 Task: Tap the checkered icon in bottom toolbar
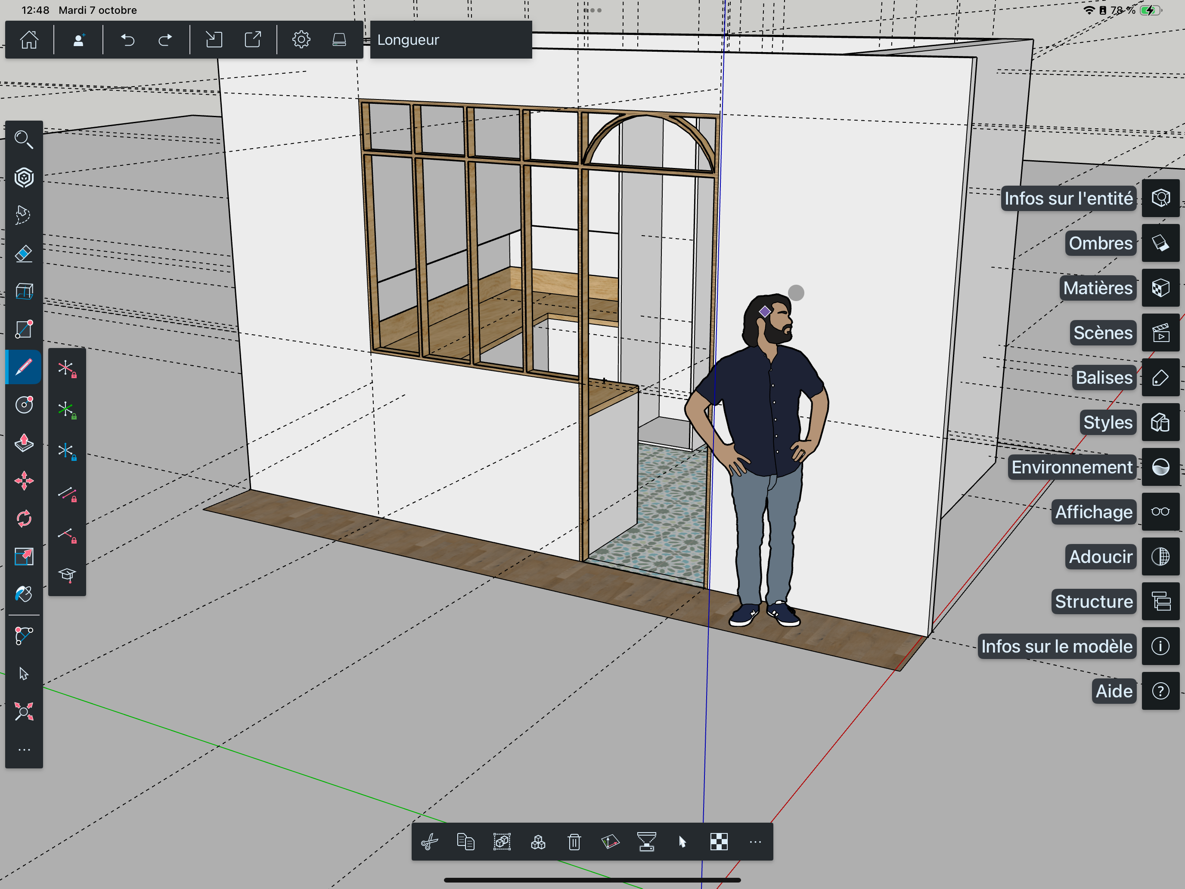(x=719, y=842)
